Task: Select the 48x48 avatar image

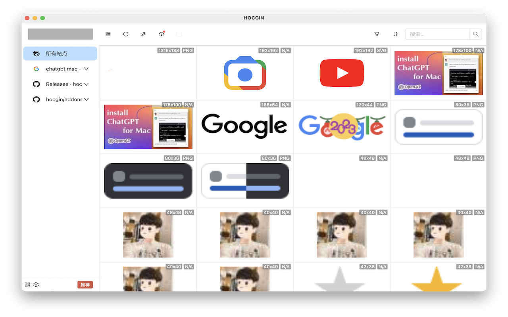Action: coord(148,235)
